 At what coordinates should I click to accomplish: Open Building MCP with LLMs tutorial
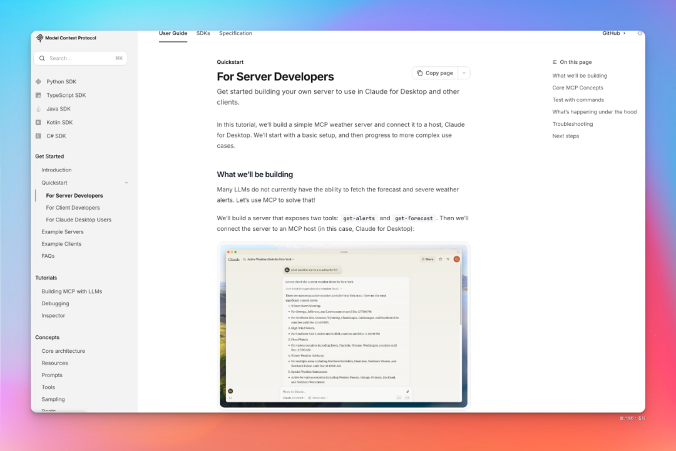(x=71, y=291)
